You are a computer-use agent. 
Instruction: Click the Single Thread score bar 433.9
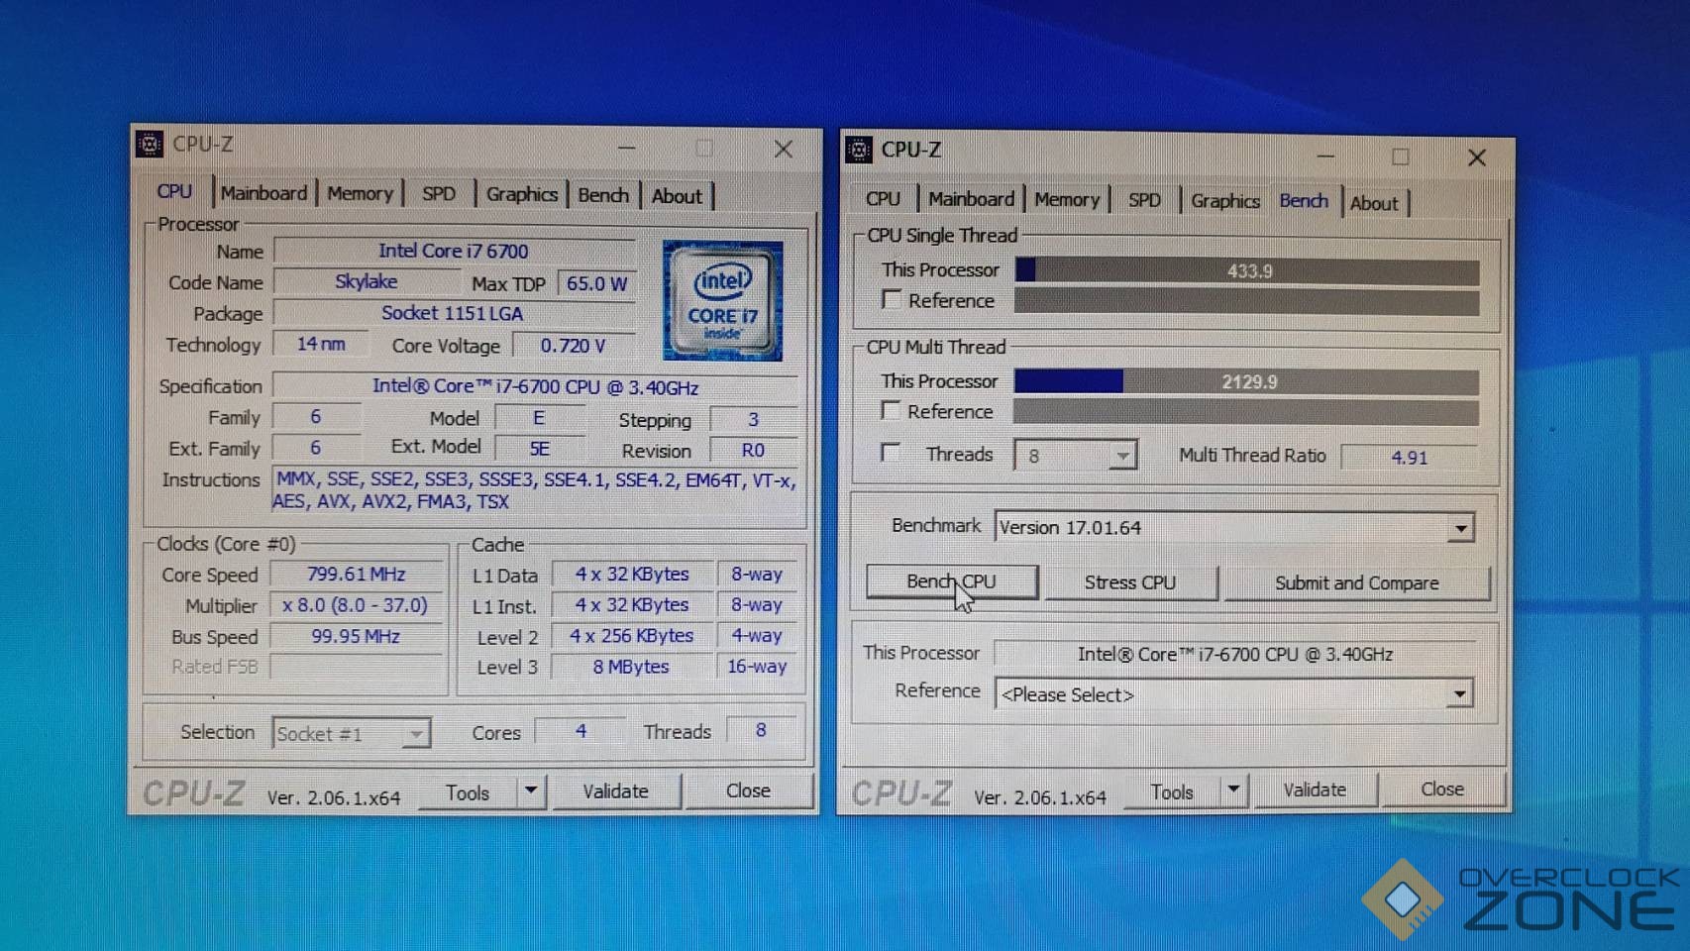pos(1247,270)
